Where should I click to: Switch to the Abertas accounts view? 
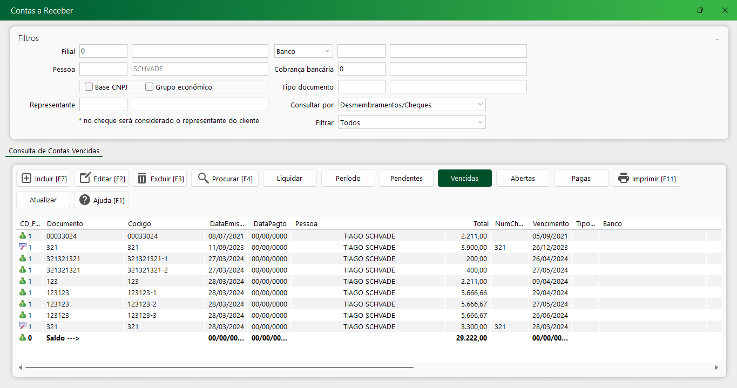(523, 179)
